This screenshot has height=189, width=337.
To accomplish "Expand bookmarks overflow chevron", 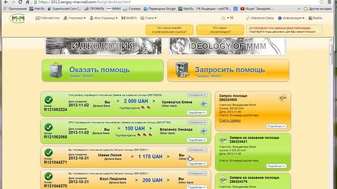I will pyautogui.click(x=299, y=9).
